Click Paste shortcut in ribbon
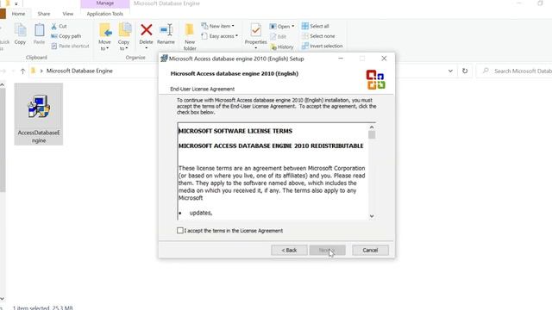Viewport: 552px width, 310px height. [x=70, y=46]
